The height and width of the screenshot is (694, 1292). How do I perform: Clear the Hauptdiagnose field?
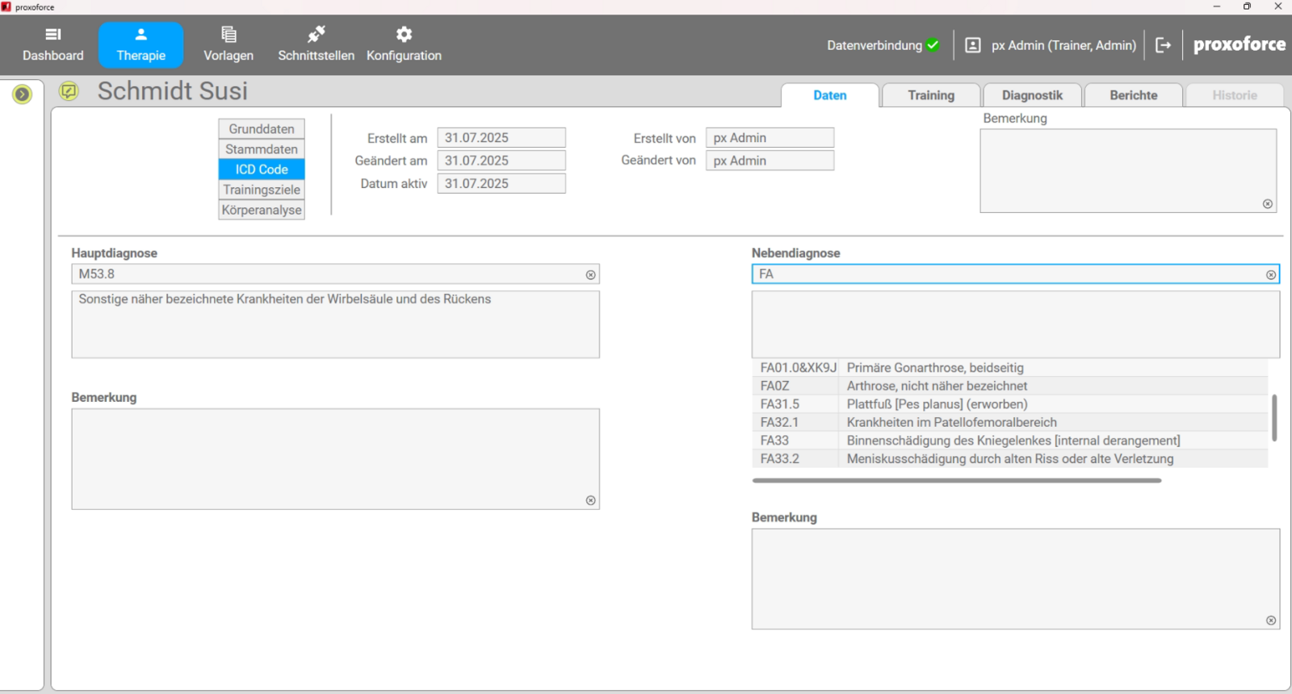click(x=590, y=275)
